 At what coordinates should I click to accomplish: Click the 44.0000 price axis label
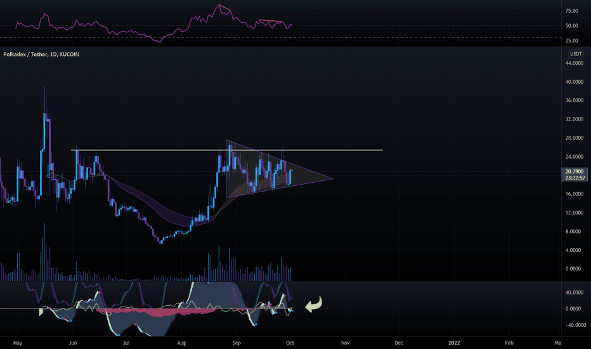point(574,63)
